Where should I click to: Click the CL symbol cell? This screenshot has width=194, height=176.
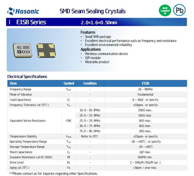coord(69,100)
